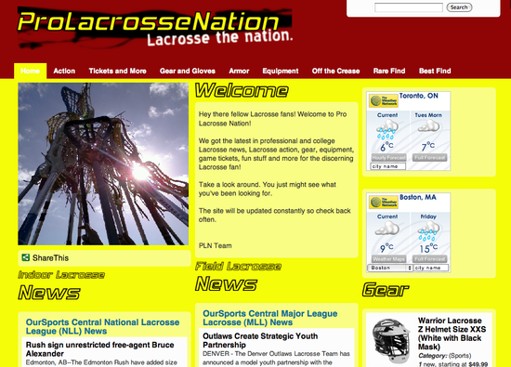
Task: Open Outlaws Create Strategic Youth Partnership article
Action: [x=260, y=340]
